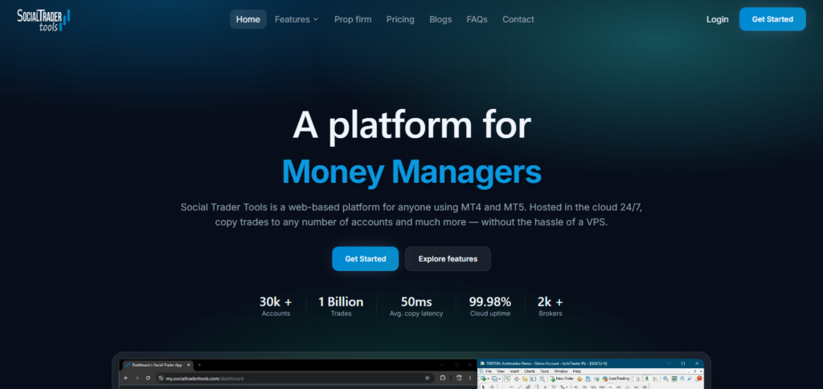This screenshot has height=389, width=823.
Task: Open the Charts menu in MetaTrader preview
Action: tap(529, 371)
